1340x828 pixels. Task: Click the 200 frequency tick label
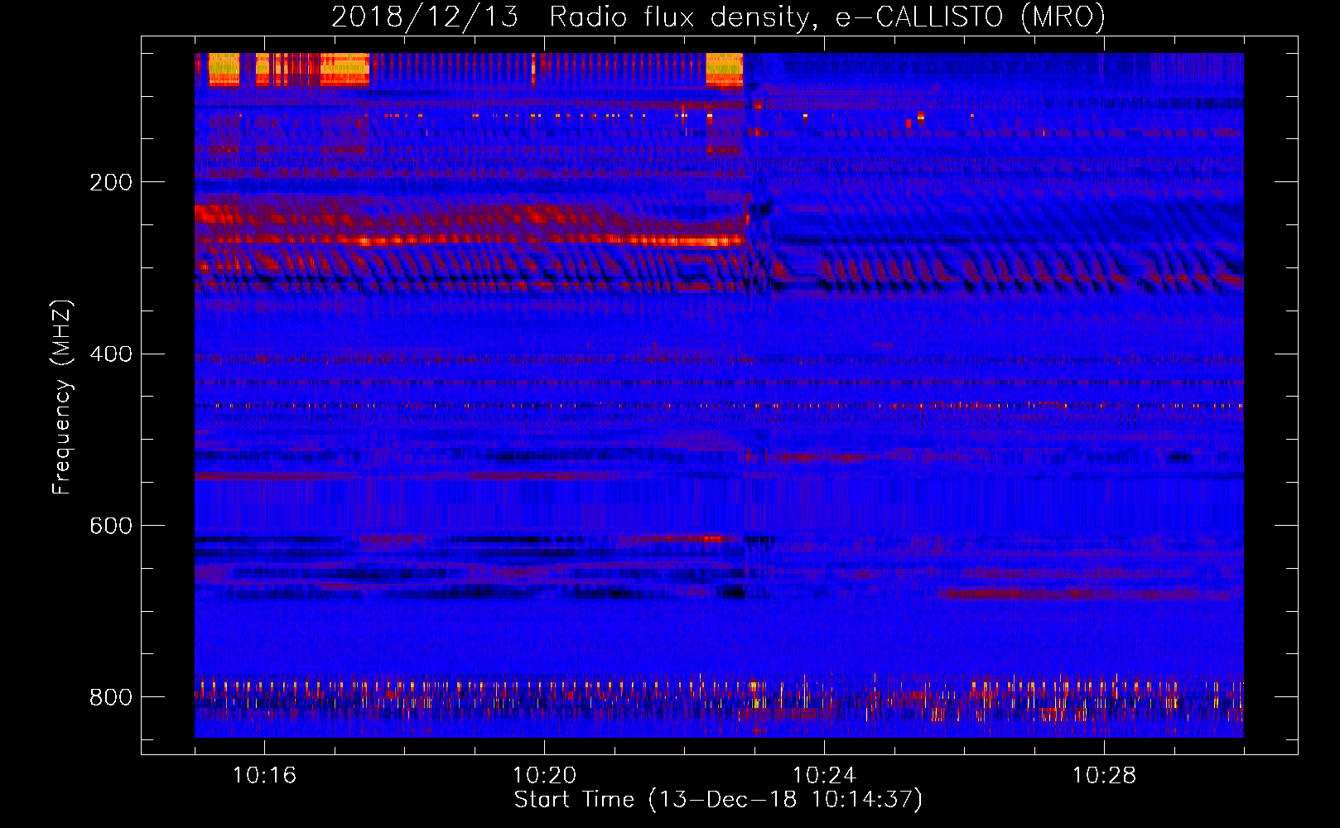pyautogui.click(x=111, y=182)
